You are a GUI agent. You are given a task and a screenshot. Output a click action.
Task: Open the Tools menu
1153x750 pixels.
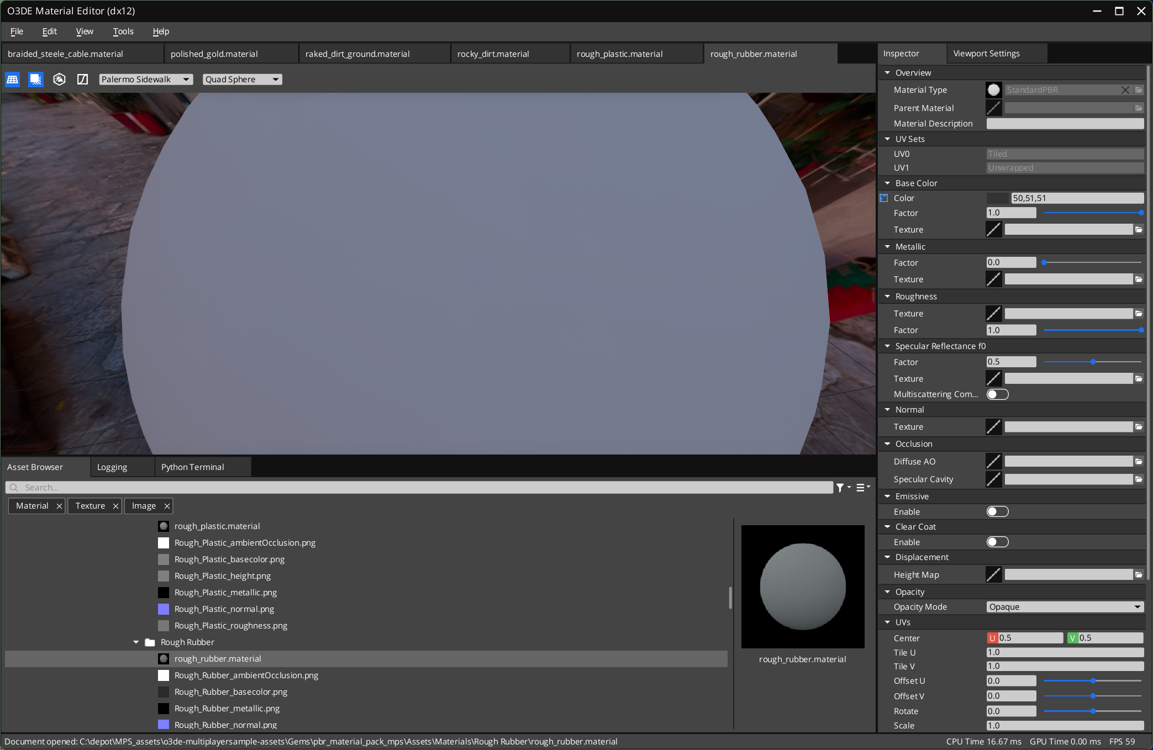click(123, 31)
